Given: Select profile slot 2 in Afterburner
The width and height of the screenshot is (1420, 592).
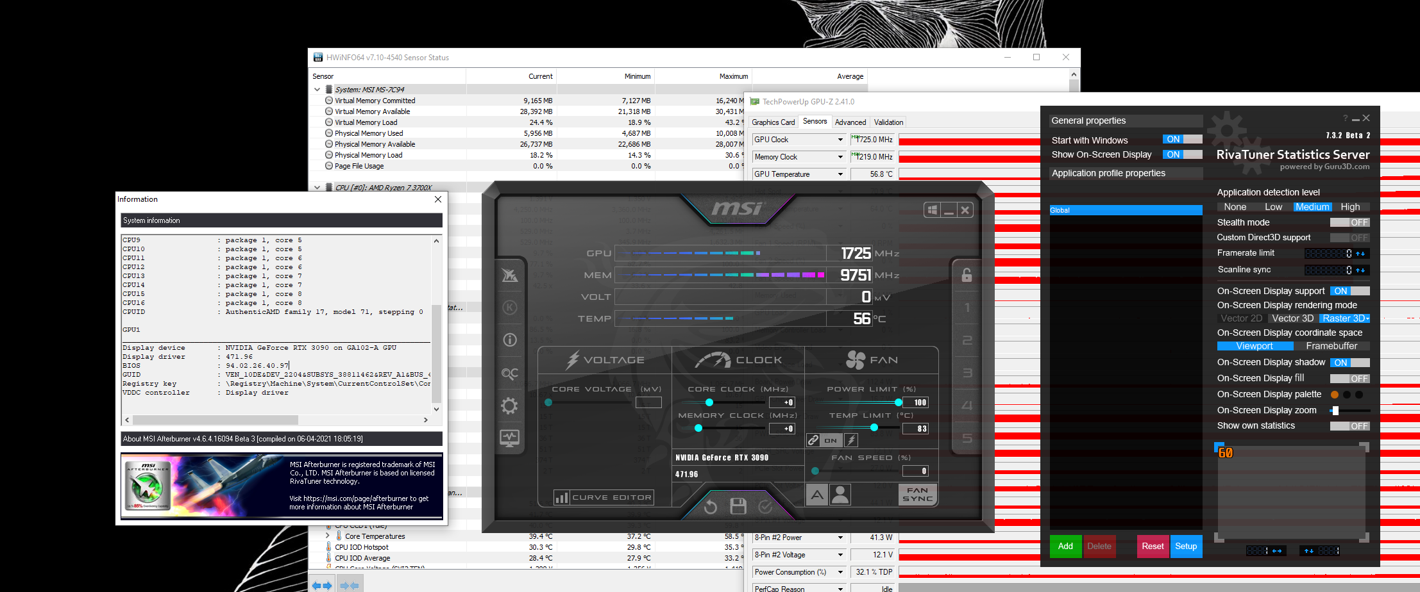Looking at the screenshot, I should (x=967, y=340).
